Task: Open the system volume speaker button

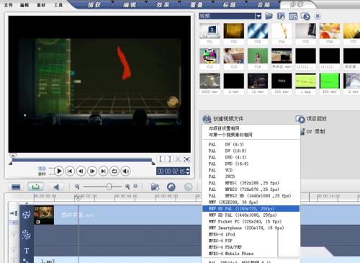Action: click(x=125, y=171)
